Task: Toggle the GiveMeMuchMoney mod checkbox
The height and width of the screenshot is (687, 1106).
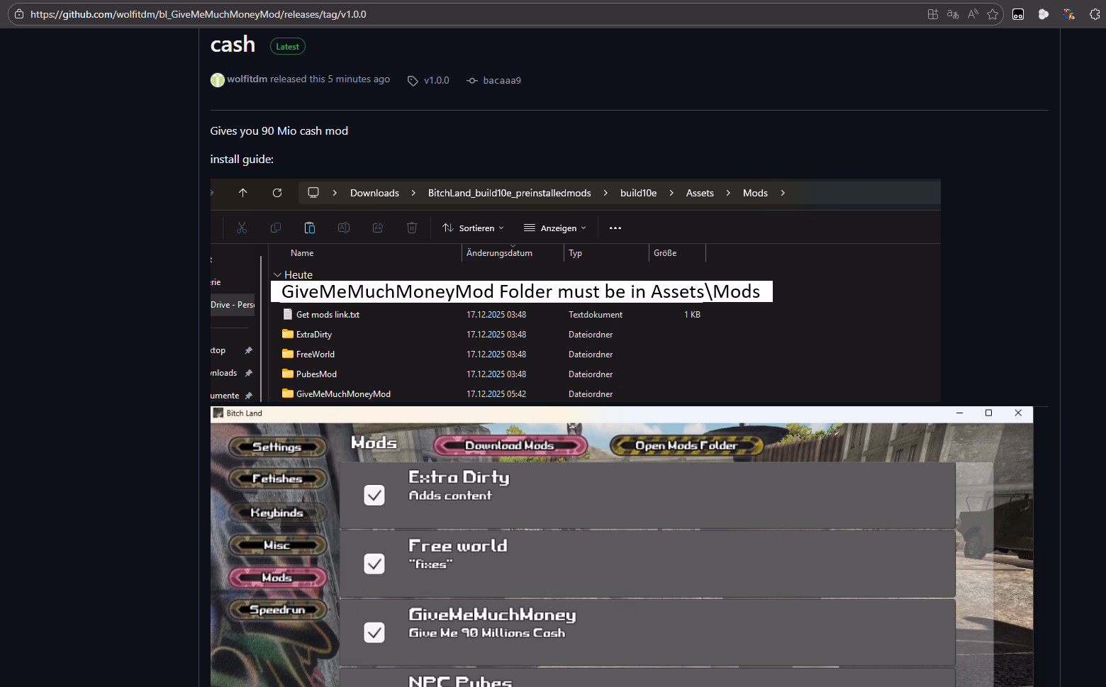Action: click(x=374, y=632)
